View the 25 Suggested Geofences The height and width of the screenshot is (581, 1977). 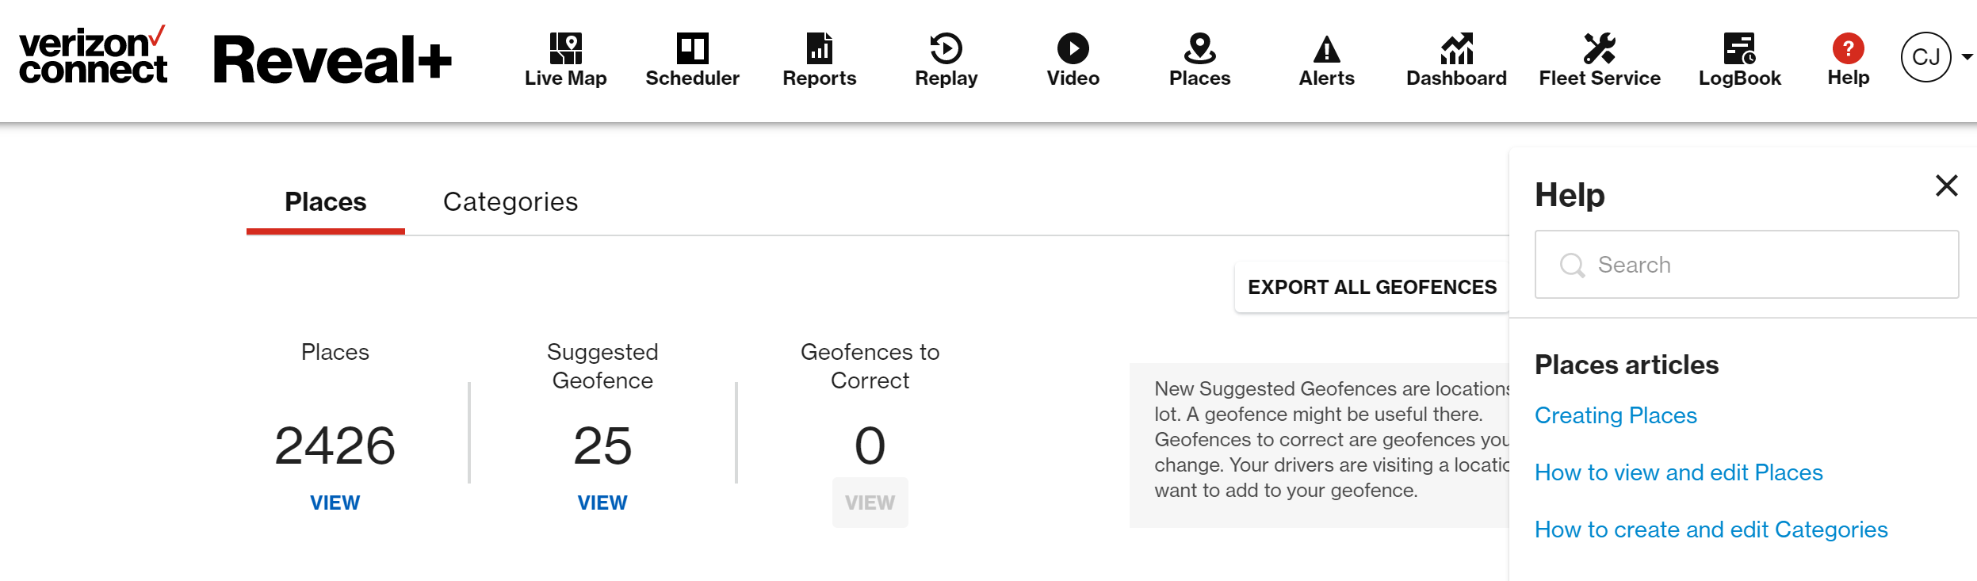602,503
